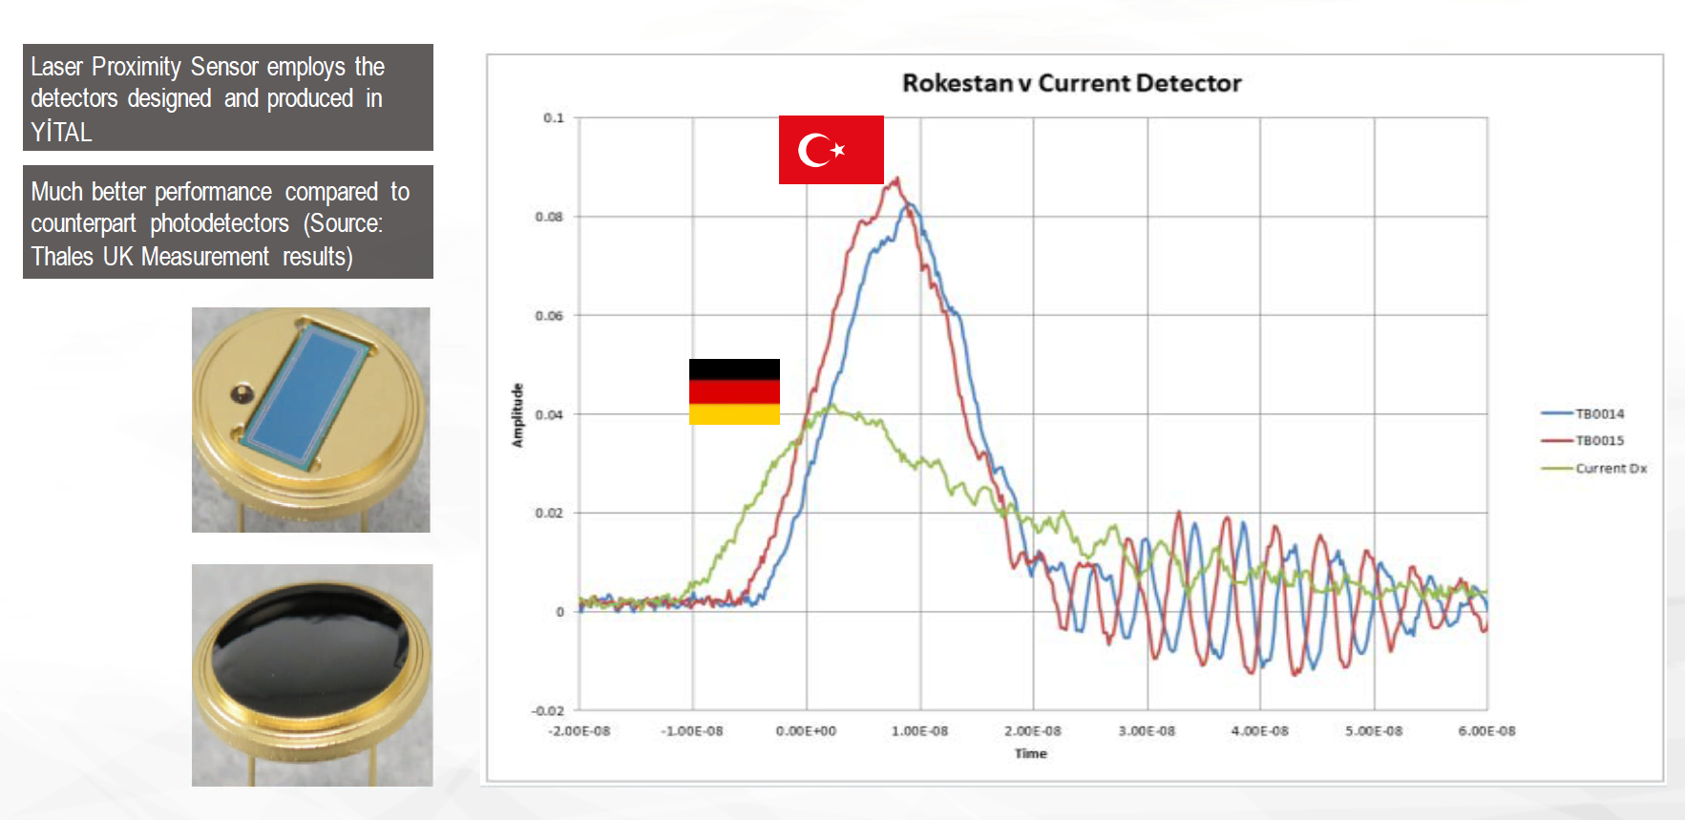Click the 0.1 amplitude axis tick label
This screenshot has height=820, width=1685.
click(x=554, y=118)
